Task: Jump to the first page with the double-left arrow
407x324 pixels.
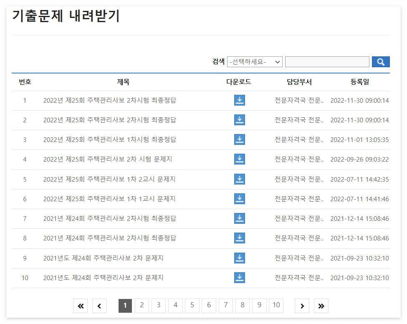Action: tap(80, 306)
